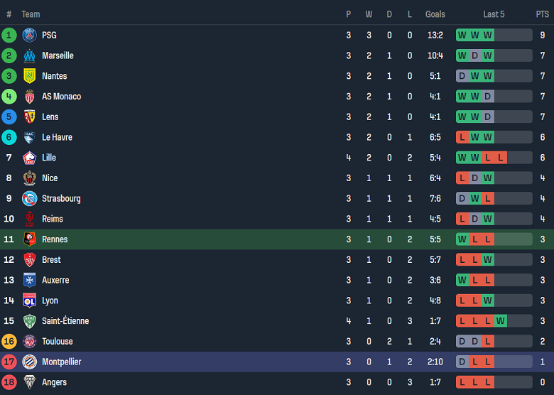Click the Lille club crest icon
The width and height of the screenshot is (554, 395).
coord(29,158)
